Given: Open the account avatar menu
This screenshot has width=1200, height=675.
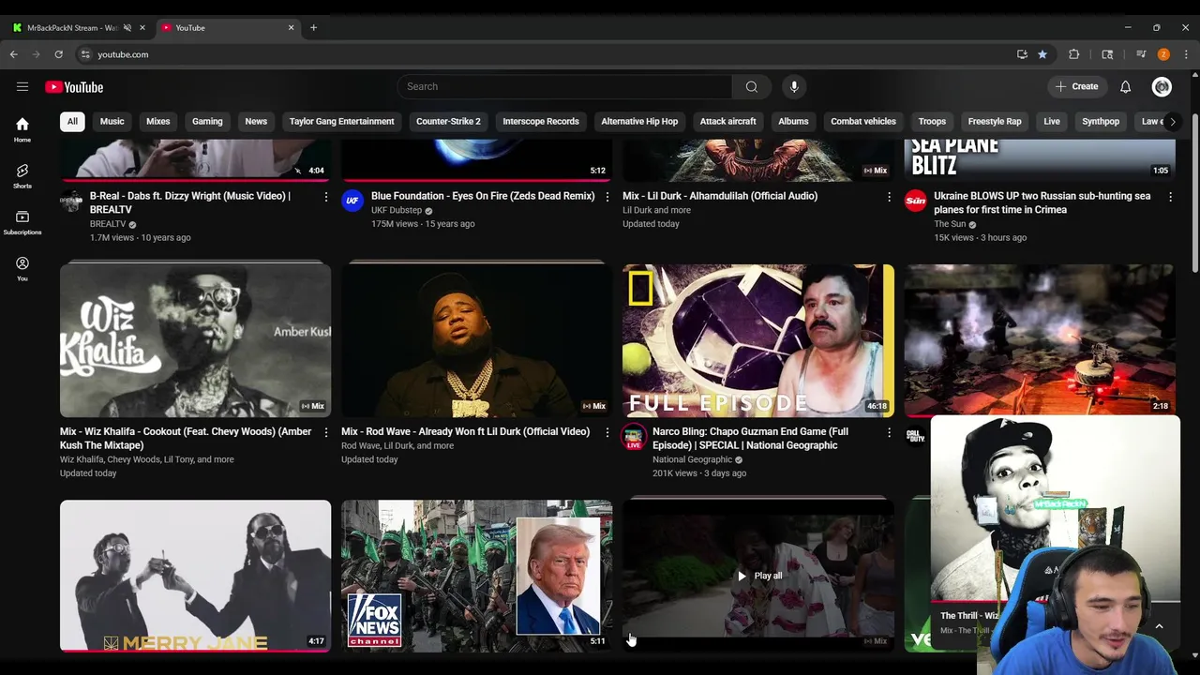Looking at the screenshot, I should pyautogui.click(x=1162, y=87).
